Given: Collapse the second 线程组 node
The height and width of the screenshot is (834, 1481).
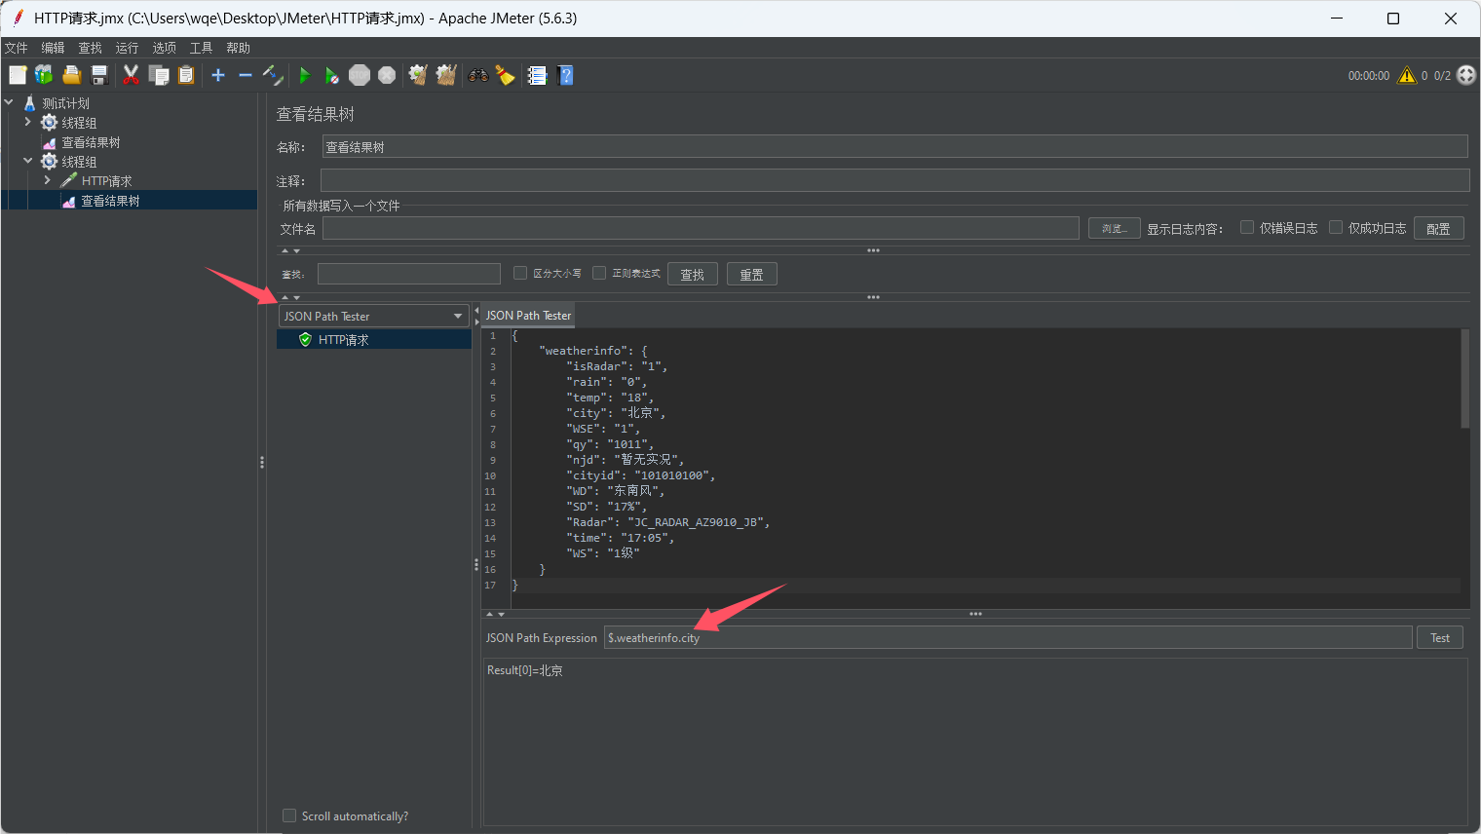Looking at the screenshot, I should coord(27,161).
